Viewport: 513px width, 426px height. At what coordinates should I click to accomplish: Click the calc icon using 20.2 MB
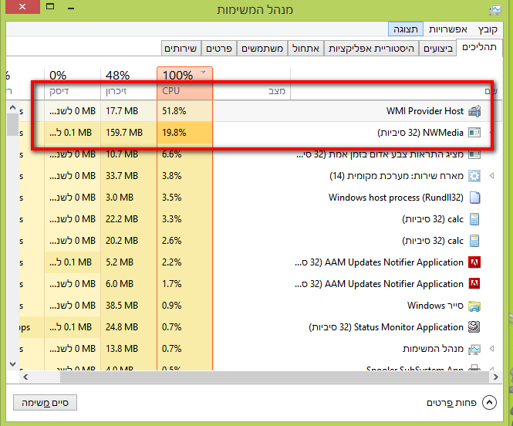[474, 241]
